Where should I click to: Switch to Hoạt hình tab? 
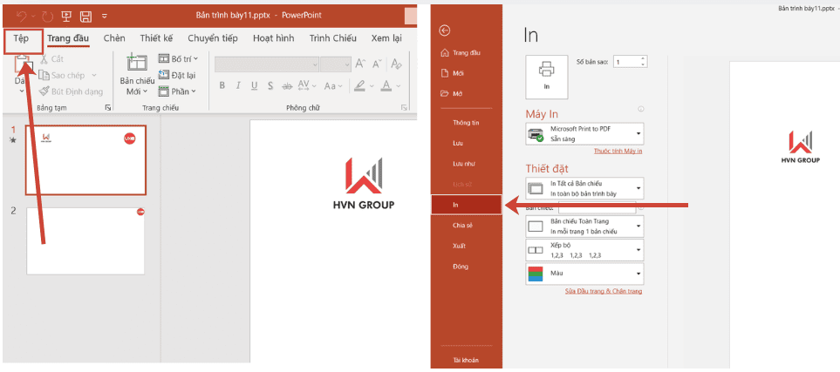273,38
